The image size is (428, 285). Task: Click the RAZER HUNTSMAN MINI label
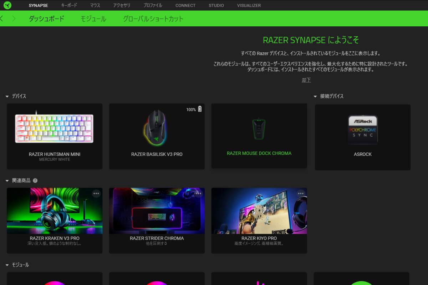(55, 154)
